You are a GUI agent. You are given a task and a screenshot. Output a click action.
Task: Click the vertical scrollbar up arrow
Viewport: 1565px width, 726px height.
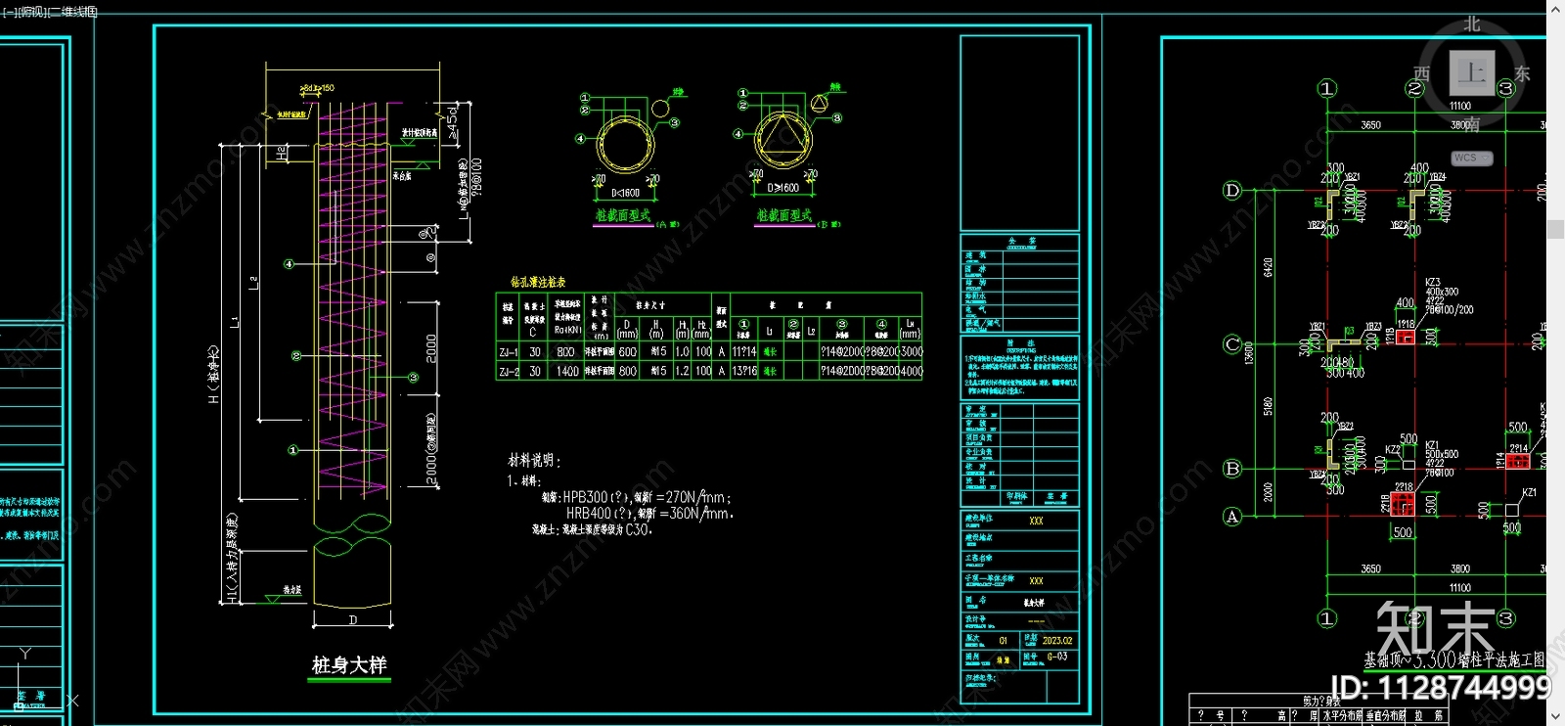pos(1555,8)
